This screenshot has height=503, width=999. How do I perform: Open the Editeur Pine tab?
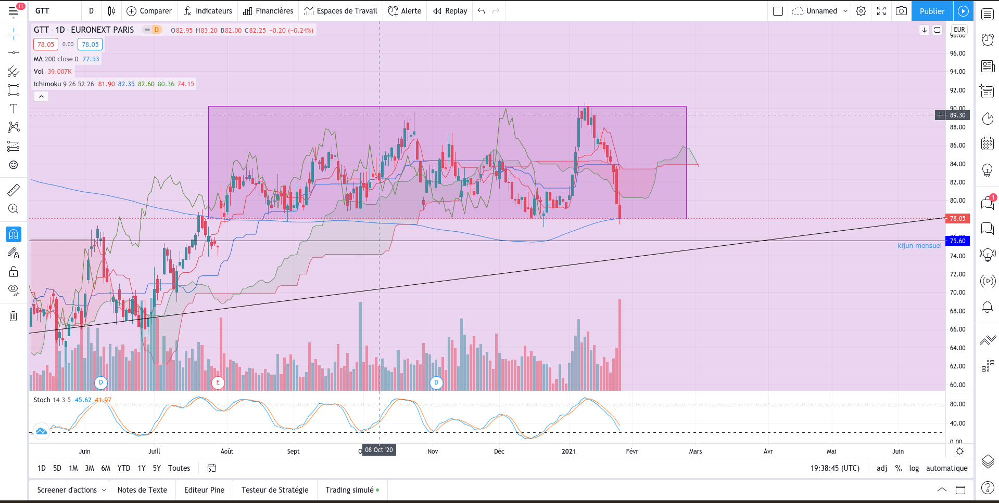tap(204, 490)
